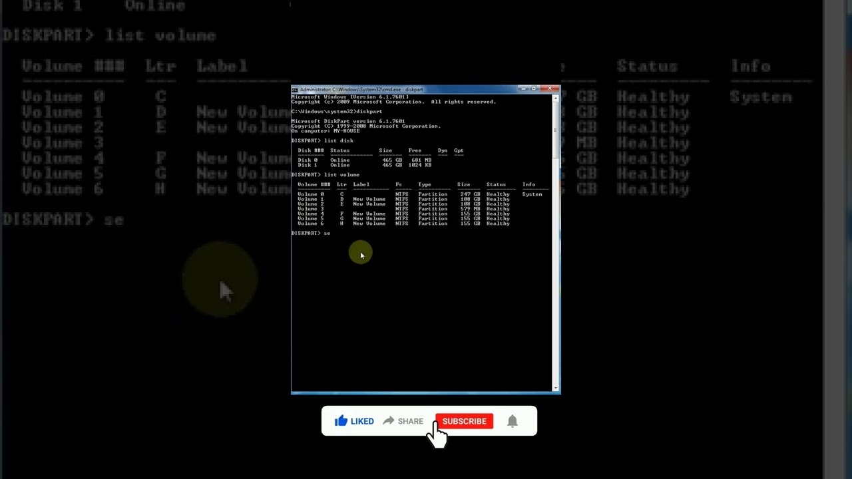Click the 'Volume 1' row label
The image size is (852, 479).
[311, 199]
